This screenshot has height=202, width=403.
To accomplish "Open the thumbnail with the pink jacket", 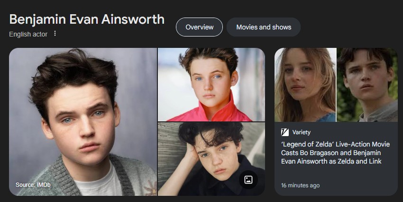I will tap(211, 84).
